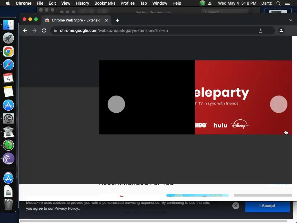
Task: Open Boot Camp Assistant stamp icon in dock
Action: pyautogui.click(x=8, y=132)
